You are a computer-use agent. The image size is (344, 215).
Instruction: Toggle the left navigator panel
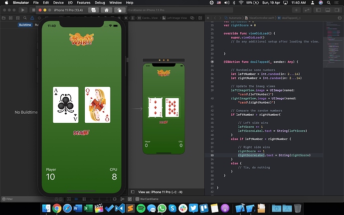click(x=318, y=10)
